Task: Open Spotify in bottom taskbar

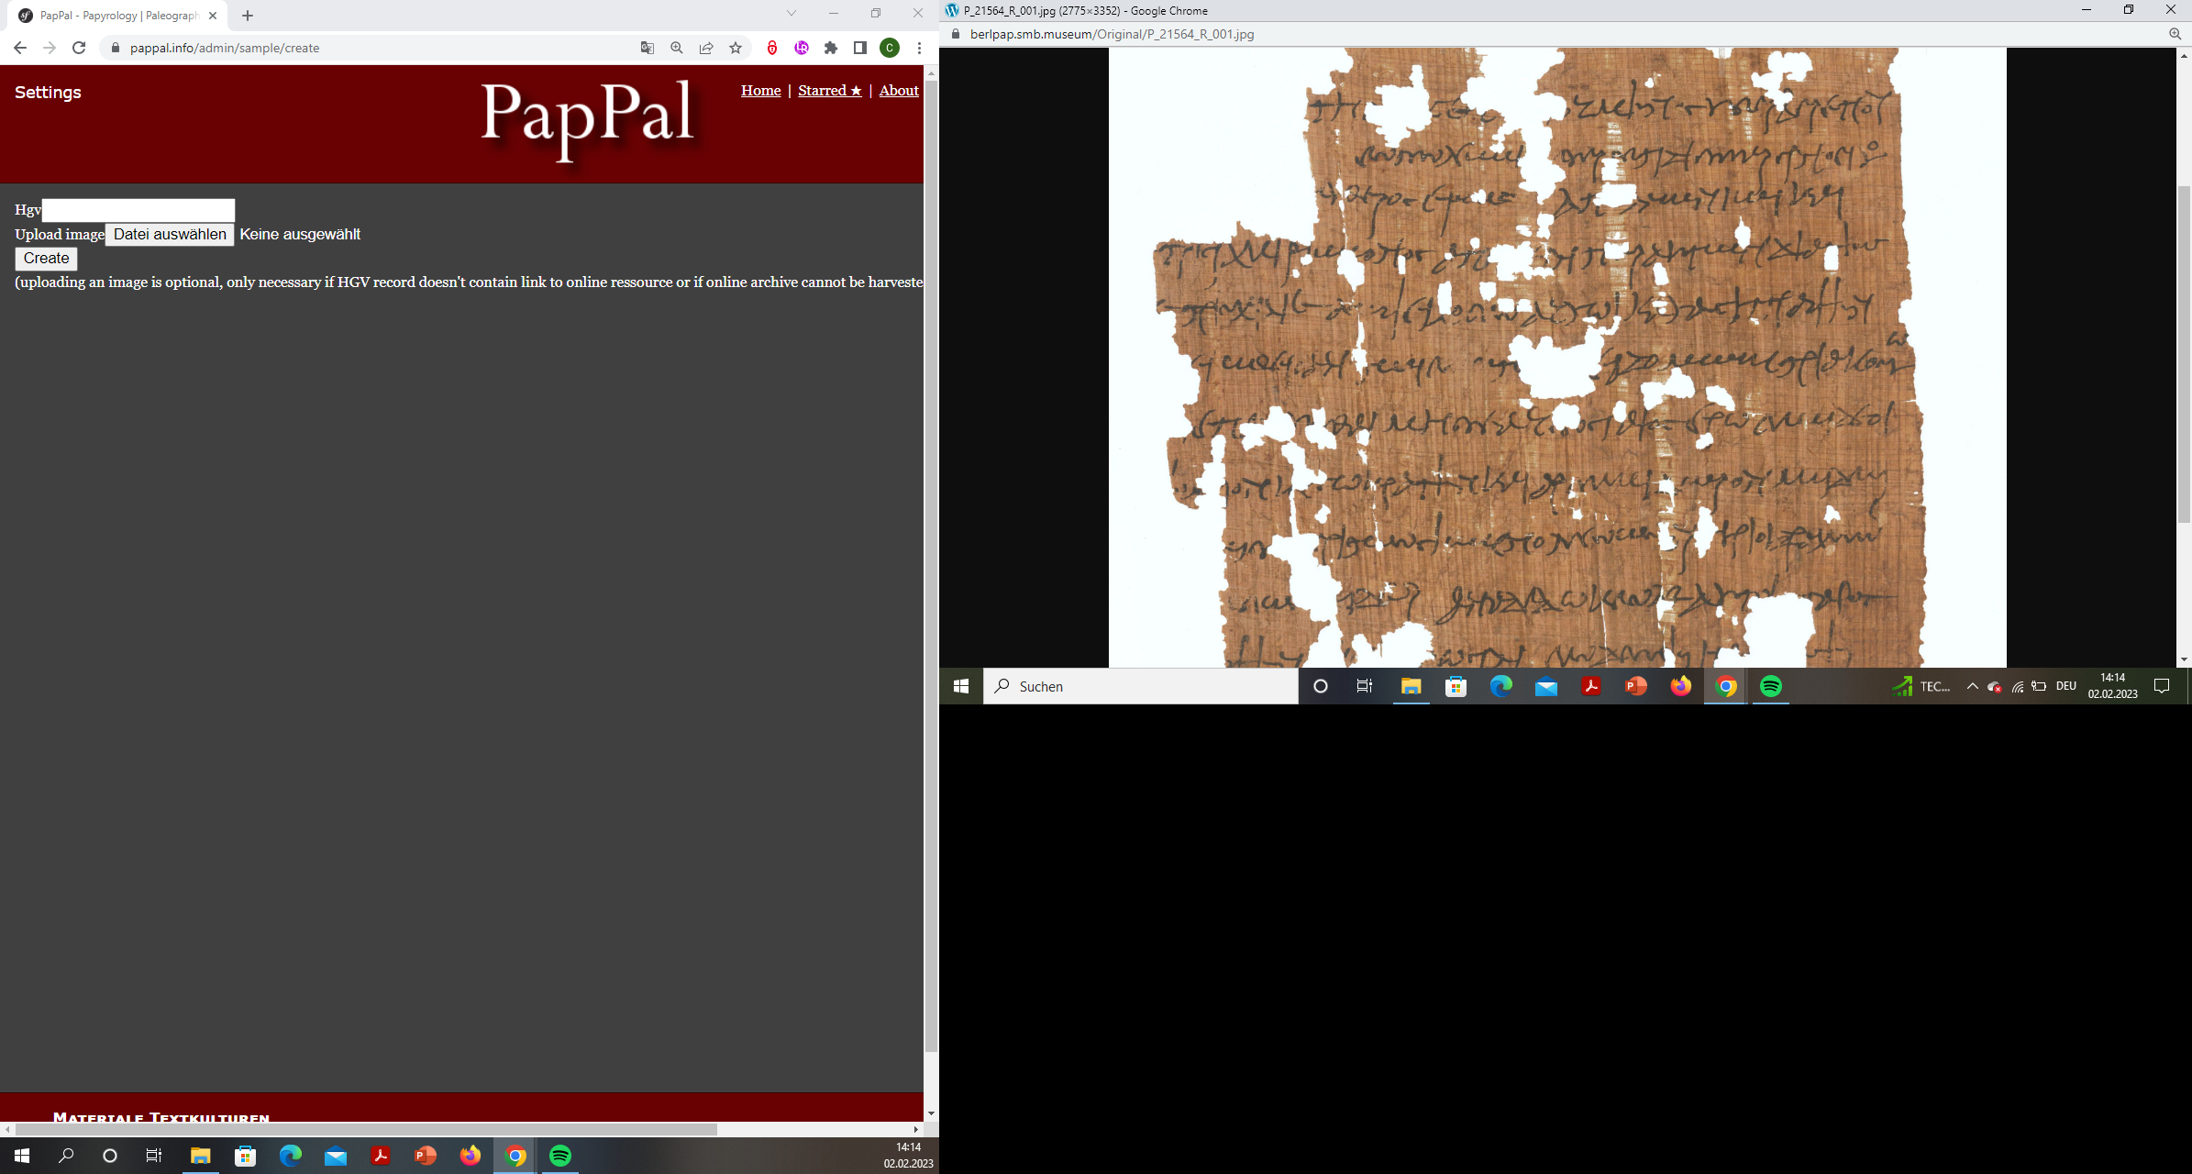Action: pos(560,1156)
